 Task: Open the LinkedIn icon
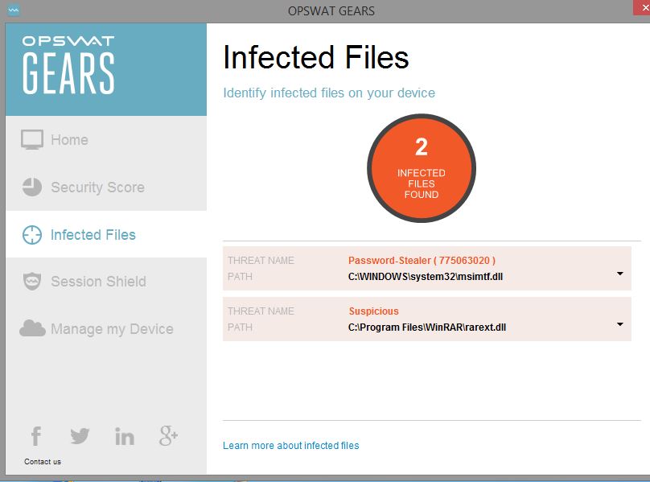click(x=125, y=436)
